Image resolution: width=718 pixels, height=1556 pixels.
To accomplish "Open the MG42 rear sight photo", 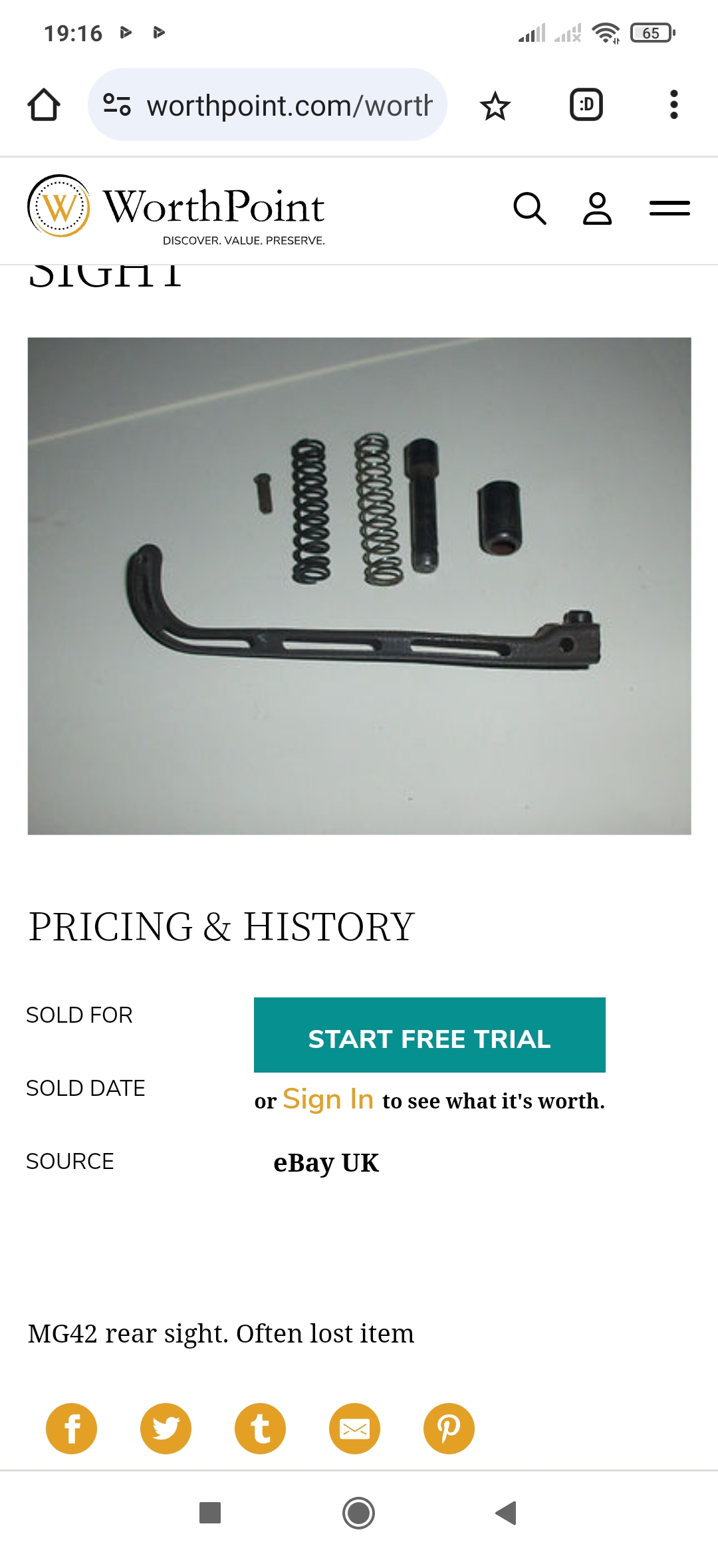I will click(359, 586).
